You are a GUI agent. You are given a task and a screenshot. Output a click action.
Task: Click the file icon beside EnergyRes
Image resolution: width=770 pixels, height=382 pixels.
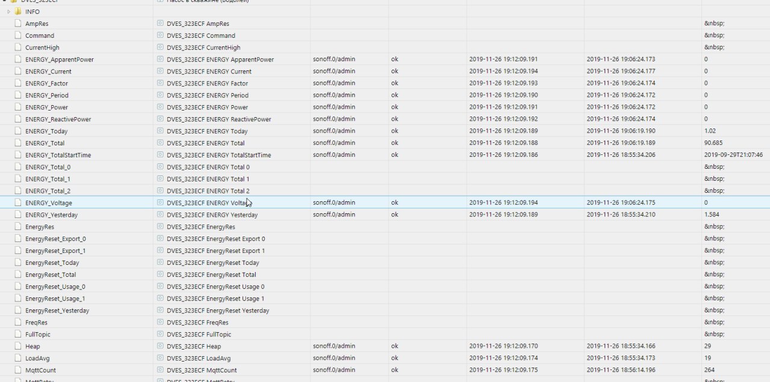18,226
